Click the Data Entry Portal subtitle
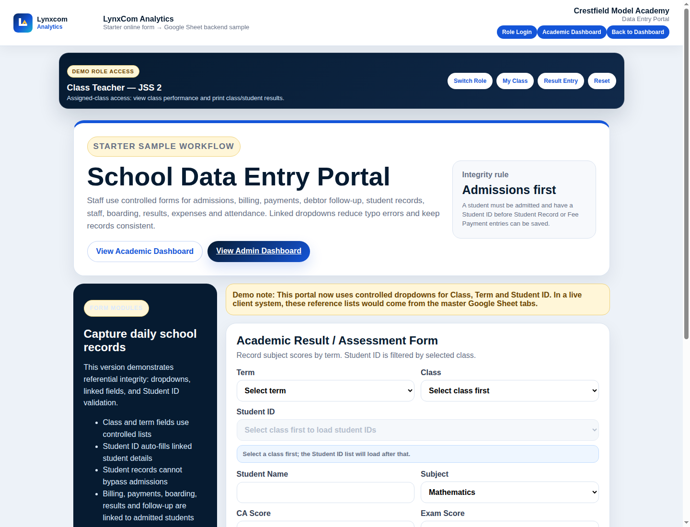Screen dimensions: 690x527 (x=645, y=19)
